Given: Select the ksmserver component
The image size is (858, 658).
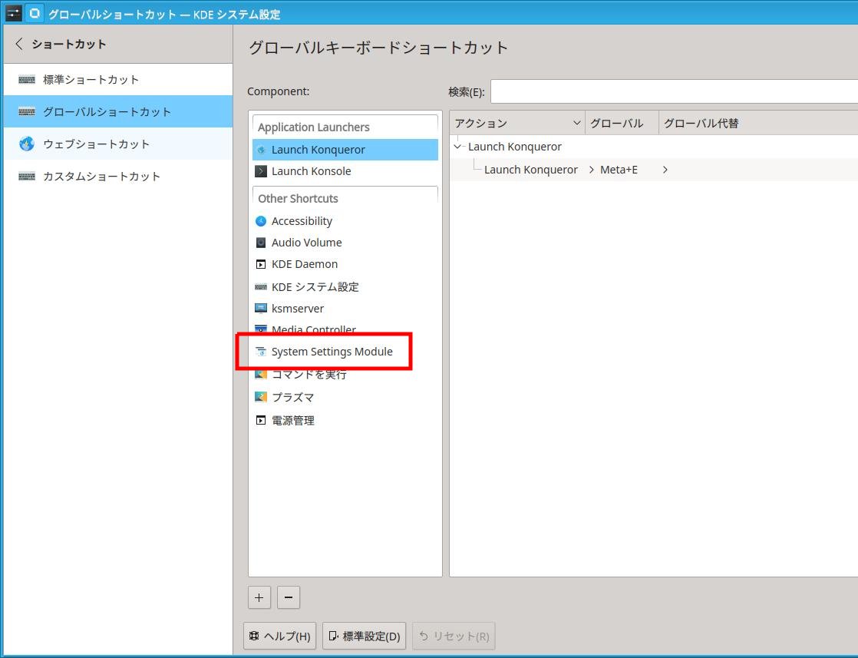Looking at the screenshot, I should point(345,309).
